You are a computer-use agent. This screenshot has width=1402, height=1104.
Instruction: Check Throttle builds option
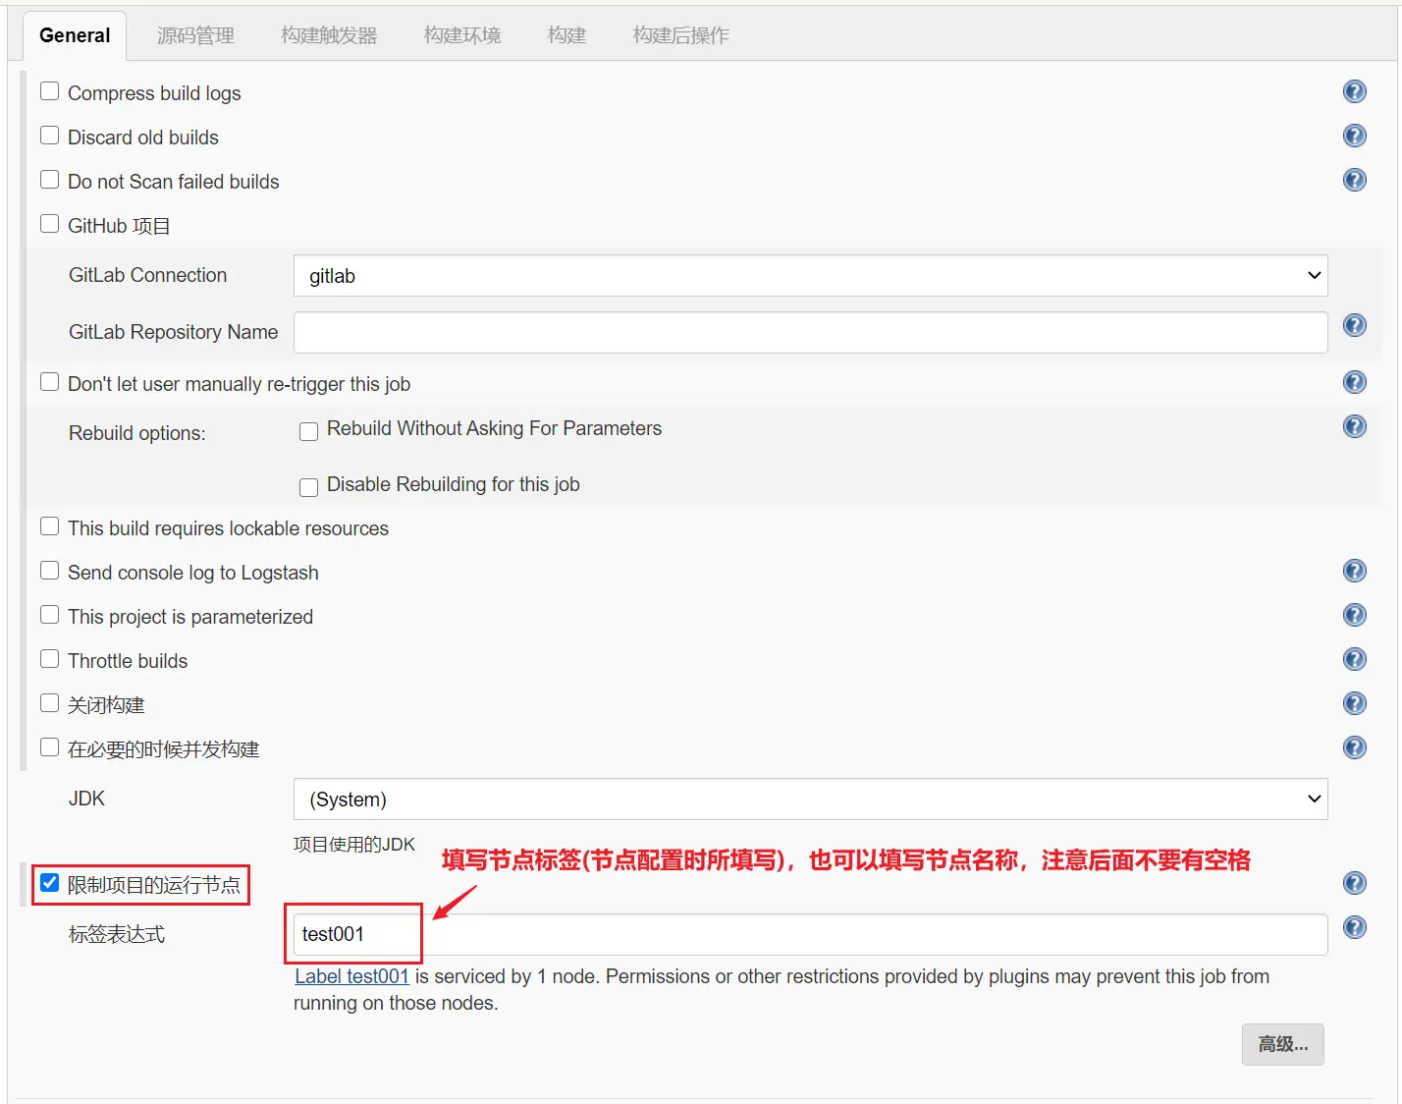coord(49,659)
